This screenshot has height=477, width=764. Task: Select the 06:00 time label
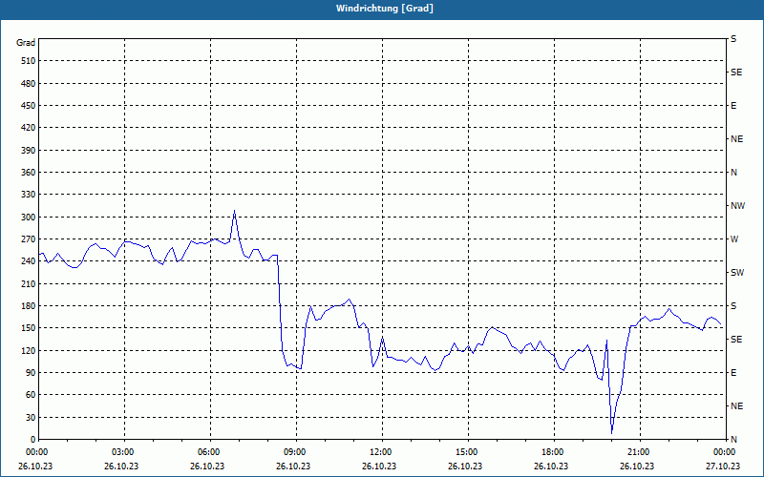(x=208, y=452)
